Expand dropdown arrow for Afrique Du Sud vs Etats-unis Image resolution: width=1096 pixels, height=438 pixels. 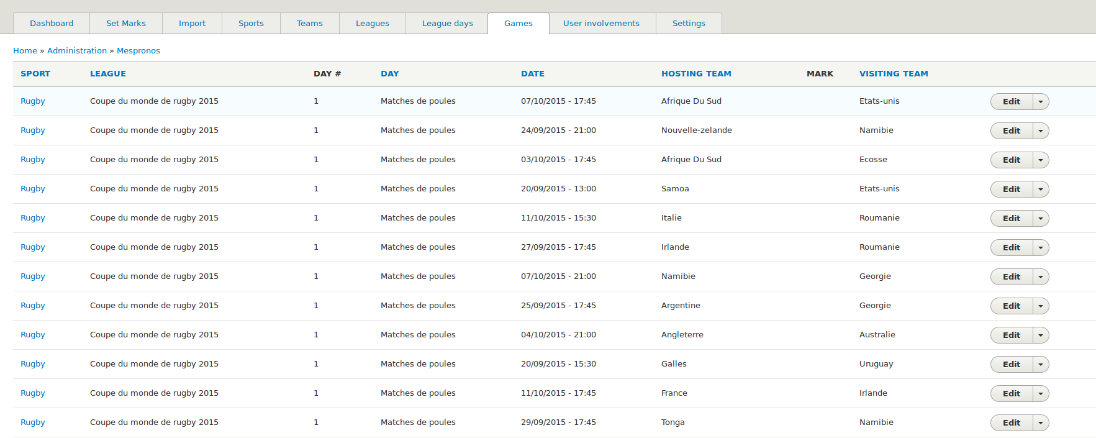click(1041, 102)
